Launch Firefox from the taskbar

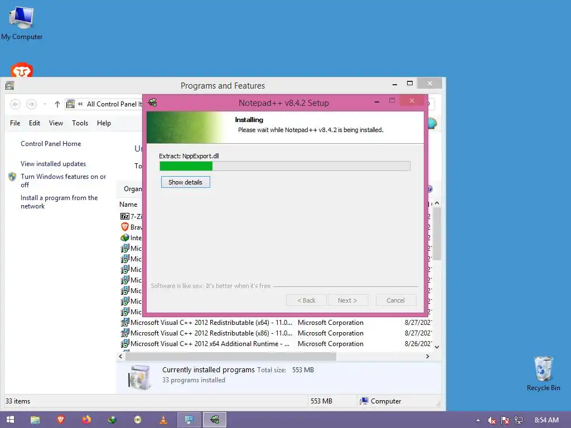86,420
